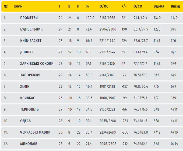Open the Черкаські Мавпи club page
The width and height of the screenshot is (183, 151).
click(35, 132)
